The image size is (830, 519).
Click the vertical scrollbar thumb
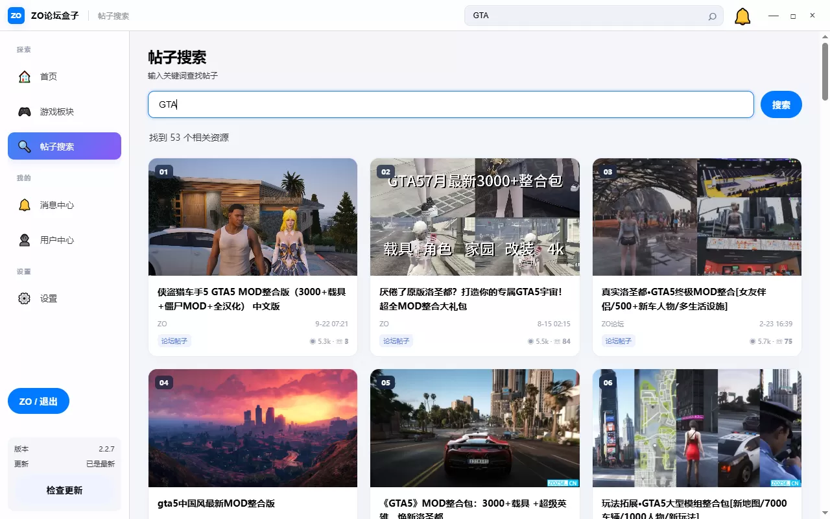tap(825, 71)
